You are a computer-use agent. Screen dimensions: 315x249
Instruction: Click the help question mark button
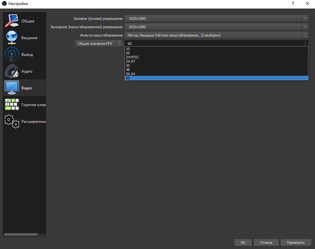293,4
